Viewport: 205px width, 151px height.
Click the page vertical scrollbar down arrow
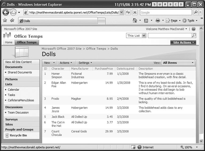coord(201,141)
